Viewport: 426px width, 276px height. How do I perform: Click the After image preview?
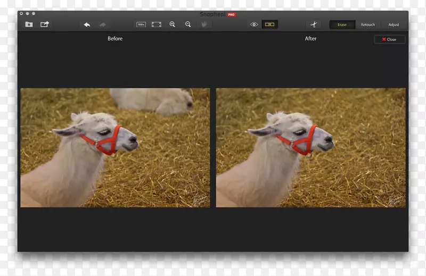(x=310, y=147)
